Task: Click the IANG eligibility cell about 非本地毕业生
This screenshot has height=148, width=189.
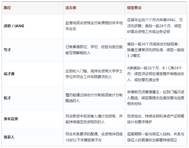Action: (x=94, y=26)
